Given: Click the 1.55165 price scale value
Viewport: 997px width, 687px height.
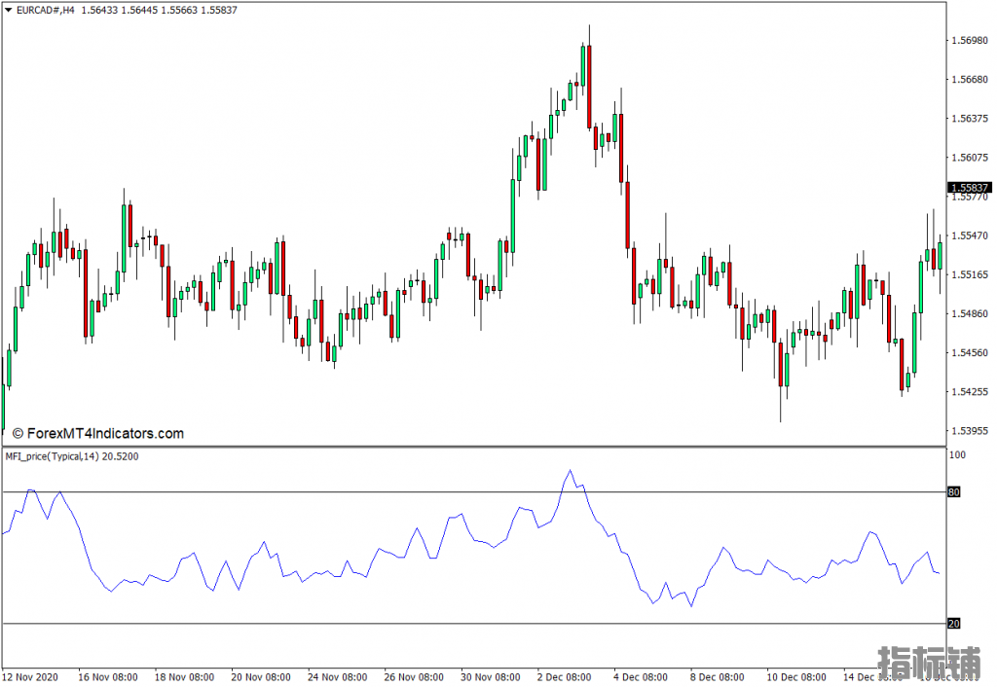Looking at the screenshot, I should pyautogui.click(x=970, y=275).
